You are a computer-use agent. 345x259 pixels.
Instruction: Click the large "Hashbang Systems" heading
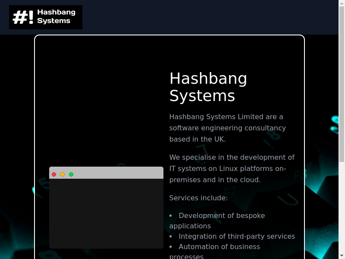pyautogui.click(x=208, y=87)
